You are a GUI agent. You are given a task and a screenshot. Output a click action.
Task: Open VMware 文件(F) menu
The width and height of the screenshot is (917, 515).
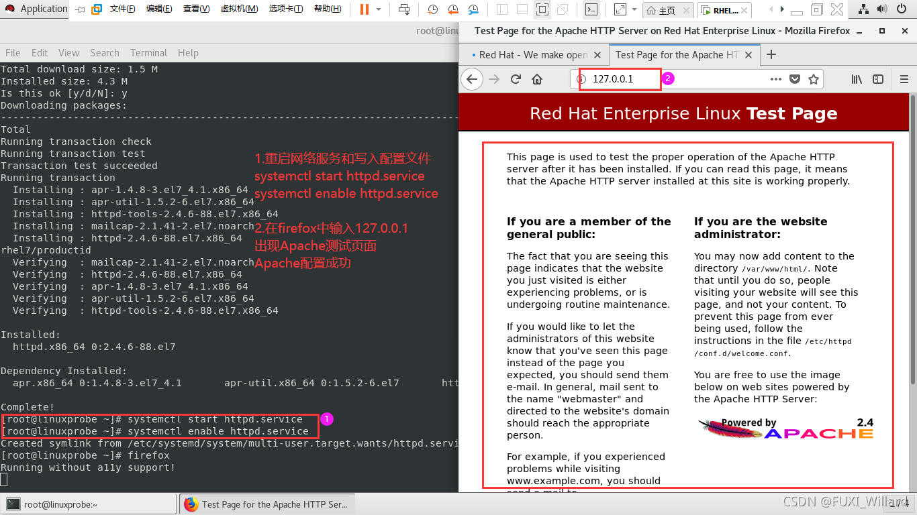122,9
